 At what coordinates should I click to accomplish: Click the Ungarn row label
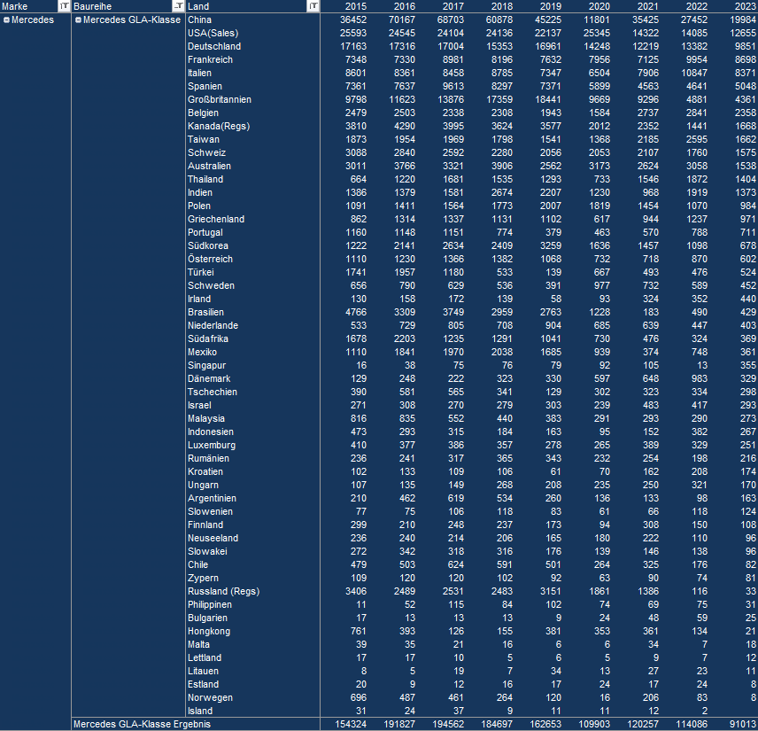point(203,486)
